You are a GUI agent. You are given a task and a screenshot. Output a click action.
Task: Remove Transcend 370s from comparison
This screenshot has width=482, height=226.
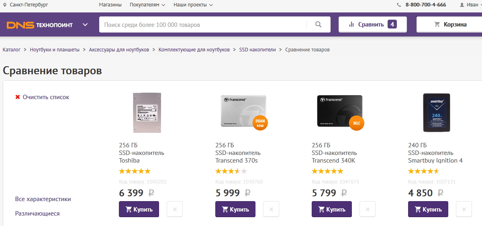click(x=271, y=209)
